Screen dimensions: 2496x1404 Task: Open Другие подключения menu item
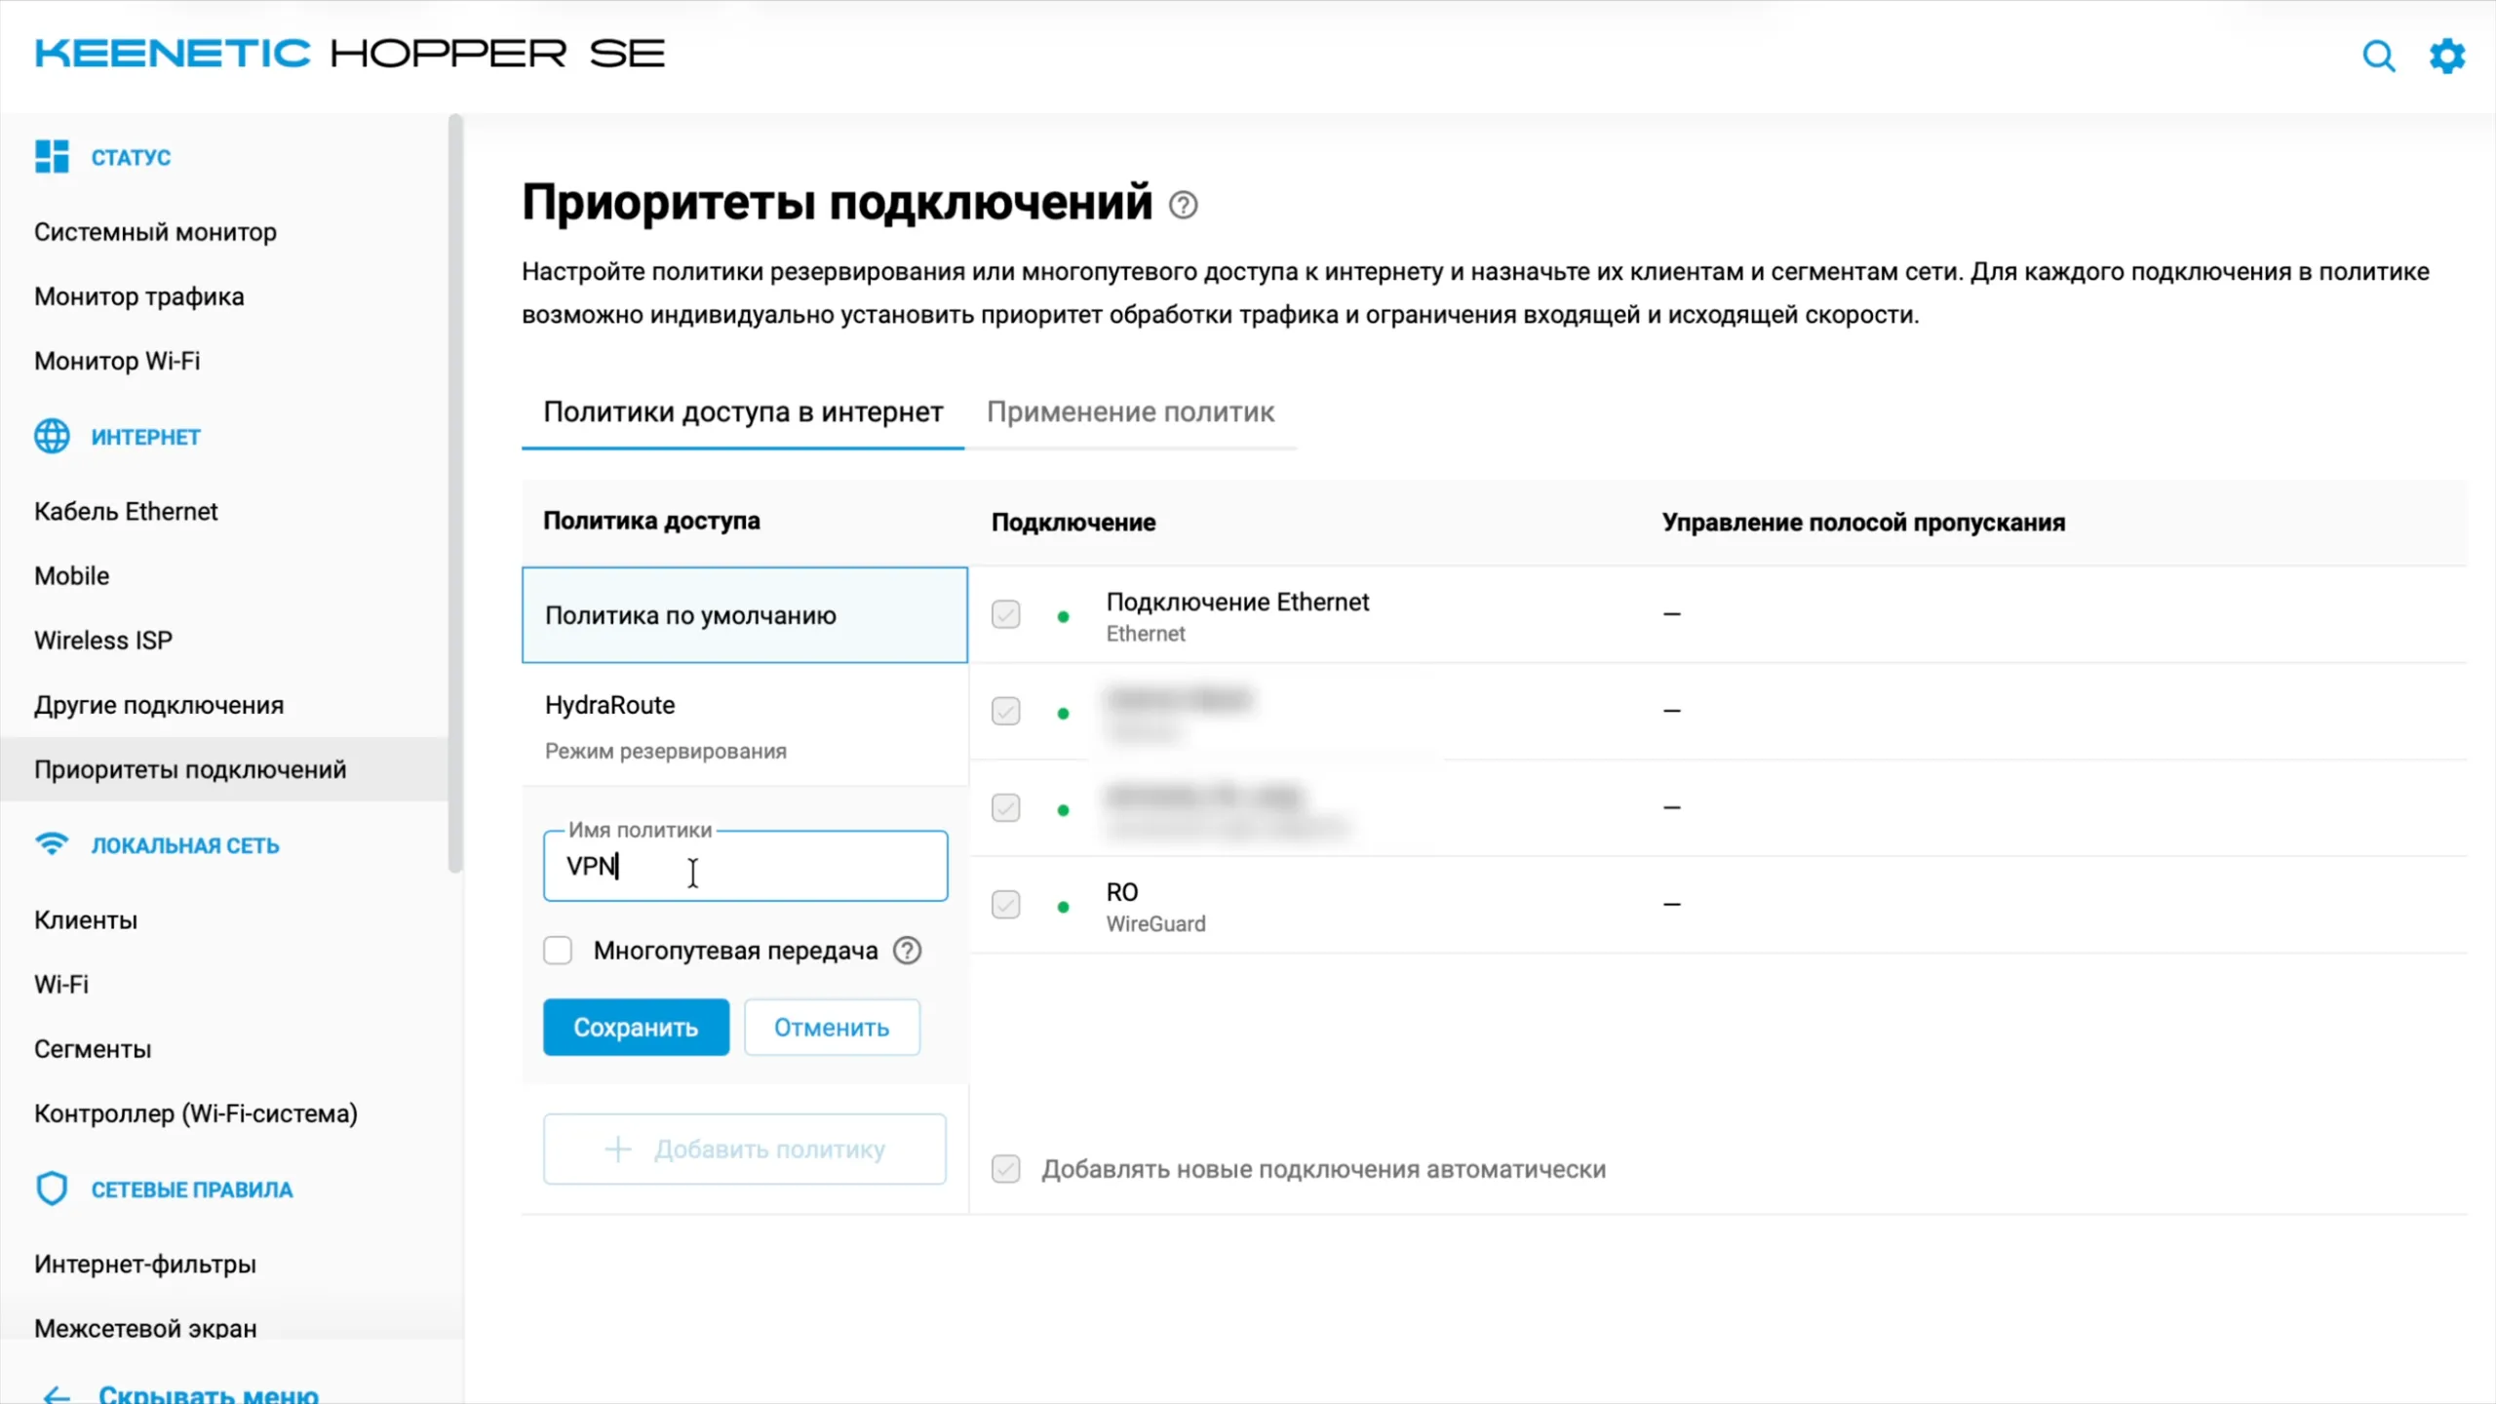pyautogui.click(x=159, y=705)
